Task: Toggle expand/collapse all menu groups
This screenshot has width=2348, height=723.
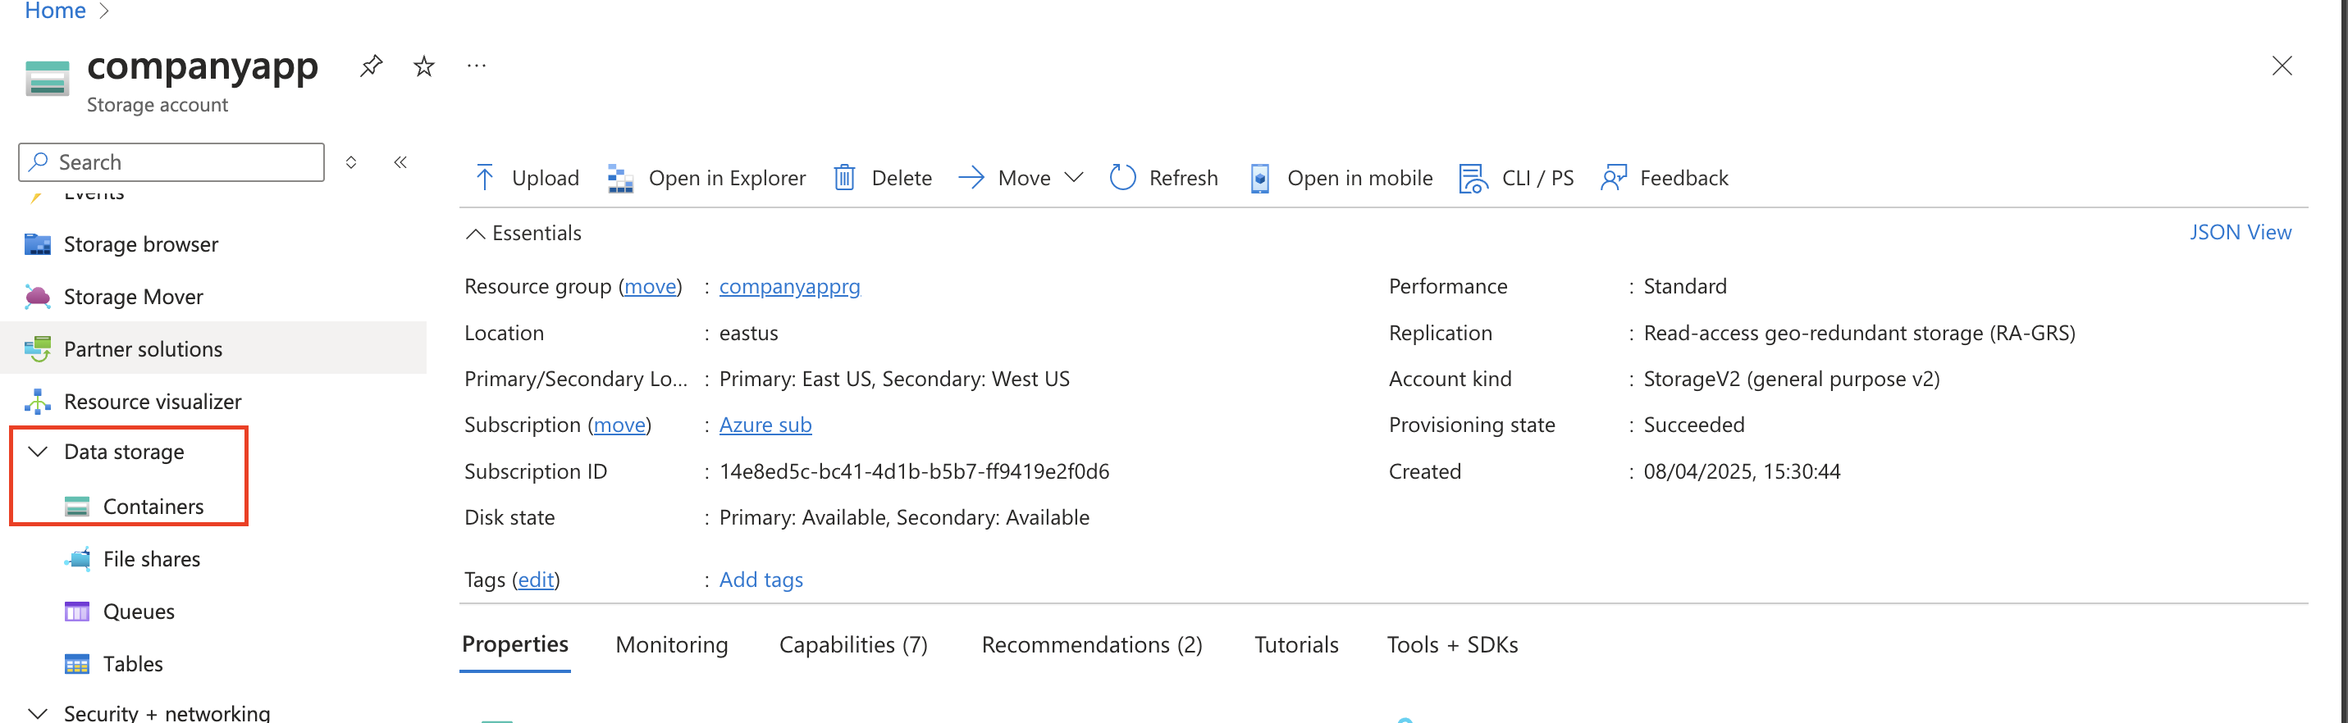Action: click(x=351, y=162)
